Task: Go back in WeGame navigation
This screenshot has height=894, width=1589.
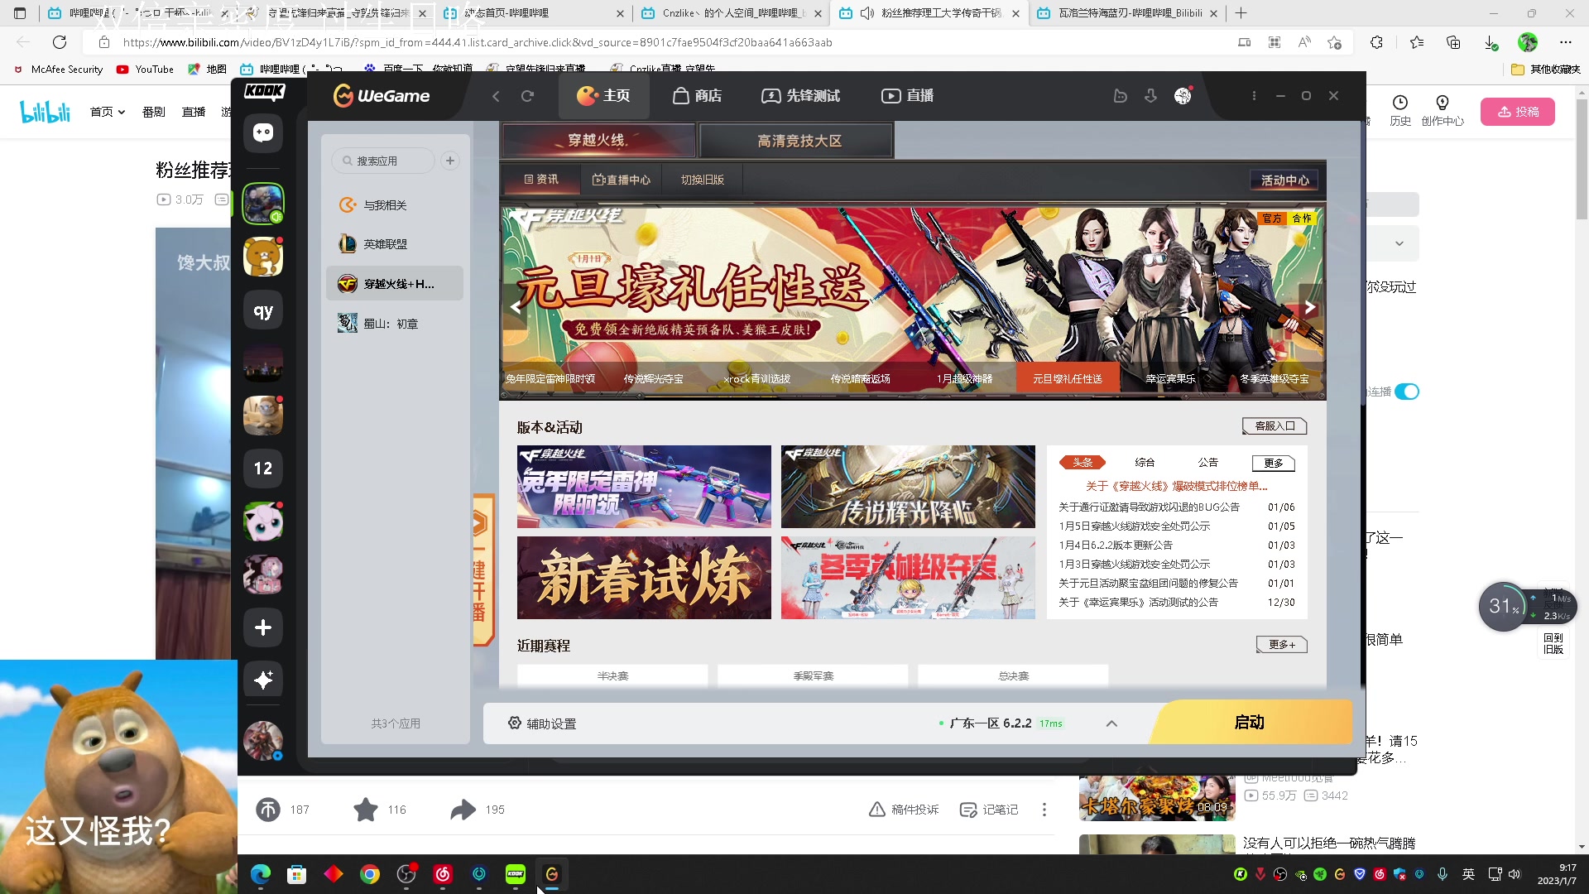Action: 496,96
